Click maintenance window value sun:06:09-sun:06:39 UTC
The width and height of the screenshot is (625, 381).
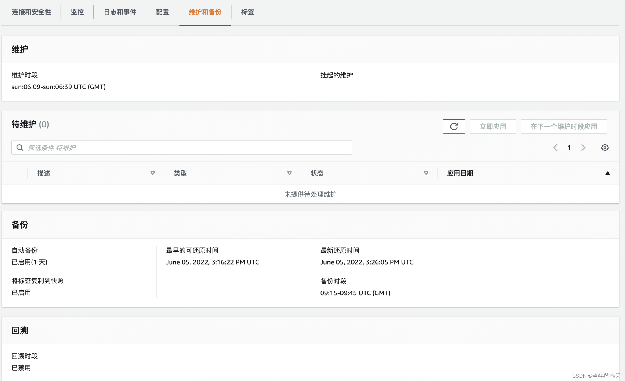point(58,87)
